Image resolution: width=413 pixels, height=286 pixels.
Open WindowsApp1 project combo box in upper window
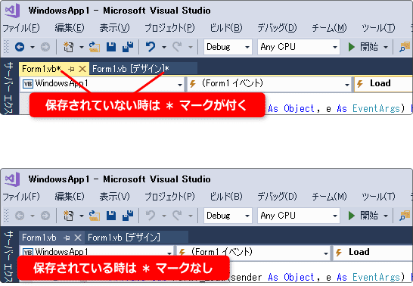[102, 84]
